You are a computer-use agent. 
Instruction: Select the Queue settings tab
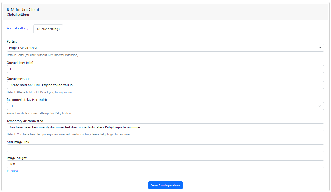48,29
